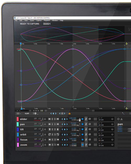Click the three-line menu icon in zoom row
The height and width of the screenshot is (164, 131).
[x=95, y=145]
